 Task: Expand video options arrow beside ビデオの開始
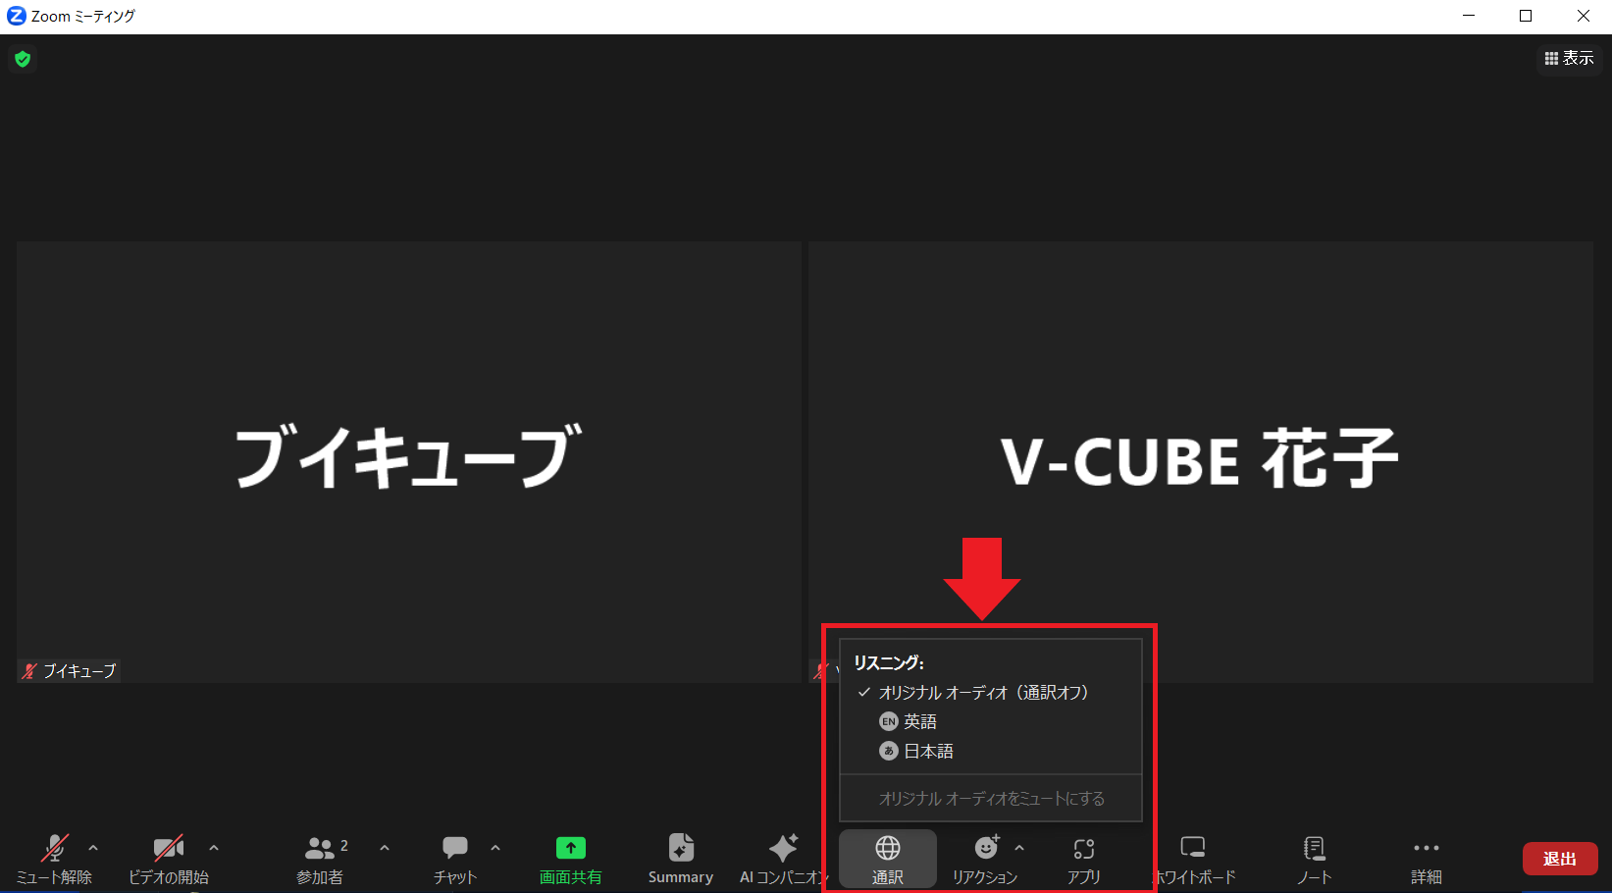pyautogui.click(x=214, y=848)
